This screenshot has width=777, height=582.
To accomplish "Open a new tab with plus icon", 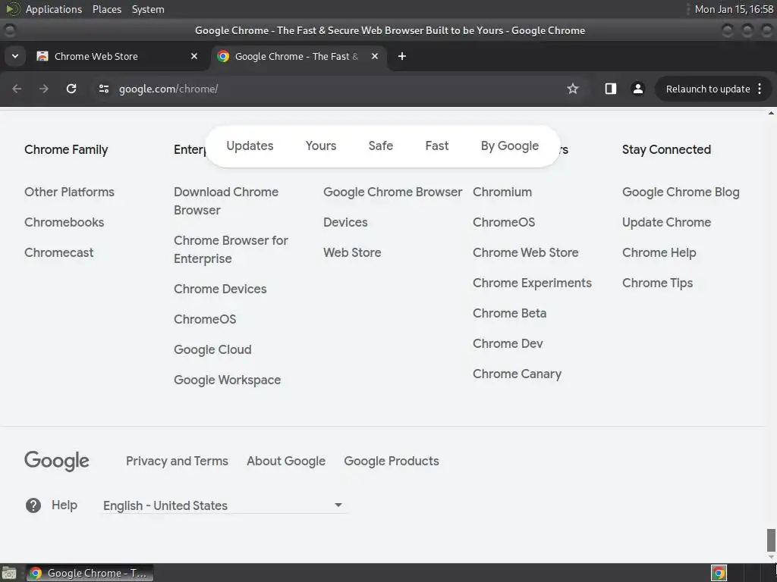I will click(402, 56).
